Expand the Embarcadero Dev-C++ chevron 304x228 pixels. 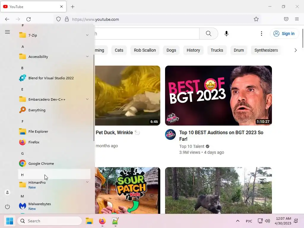[87, 99]
